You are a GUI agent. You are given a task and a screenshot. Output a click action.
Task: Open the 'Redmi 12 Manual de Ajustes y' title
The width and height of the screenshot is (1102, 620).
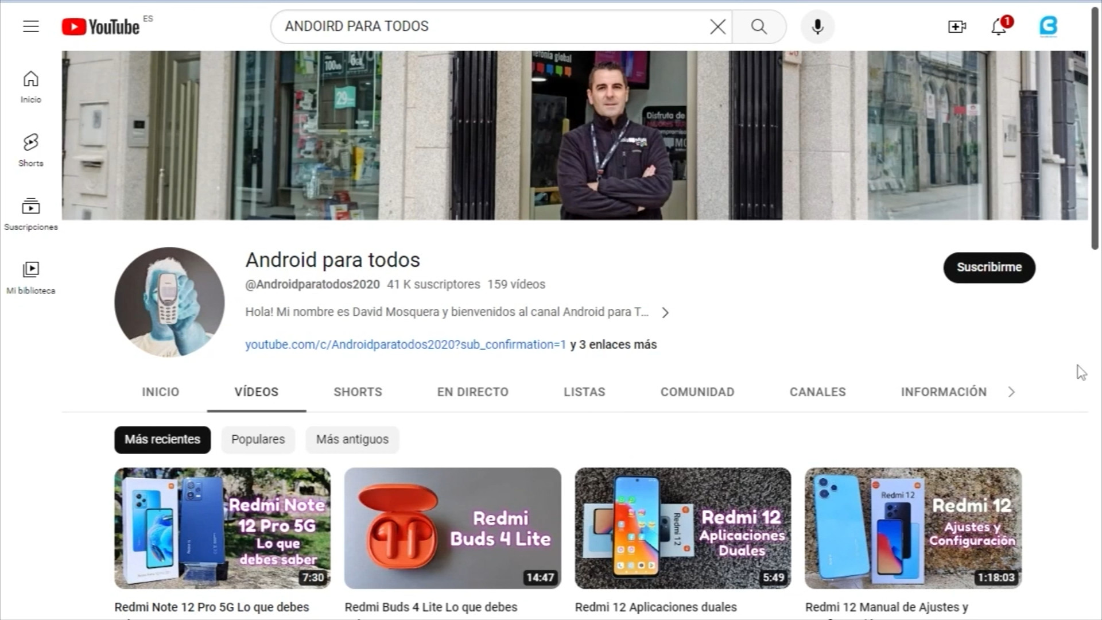point(887,607)
